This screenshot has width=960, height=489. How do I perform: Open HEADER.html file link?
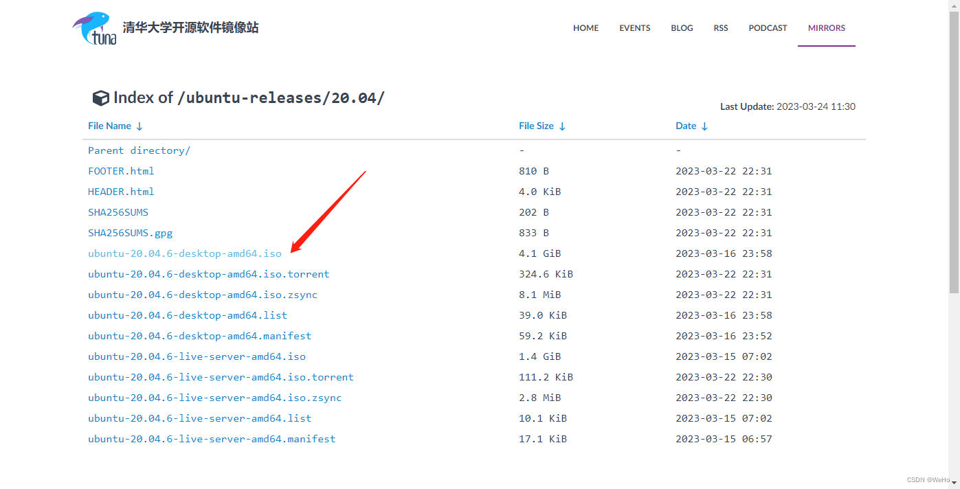click(x=121, y=192)
